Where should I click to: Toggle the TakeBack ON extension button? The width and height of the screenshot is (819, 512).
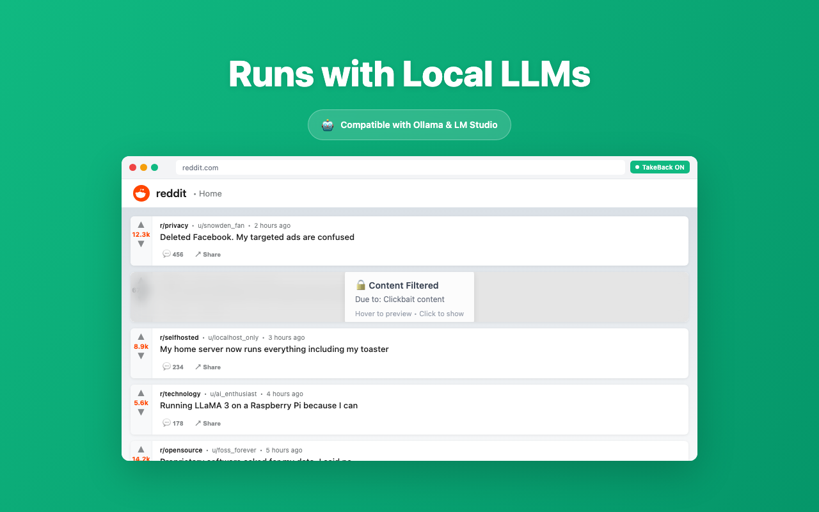660,167
